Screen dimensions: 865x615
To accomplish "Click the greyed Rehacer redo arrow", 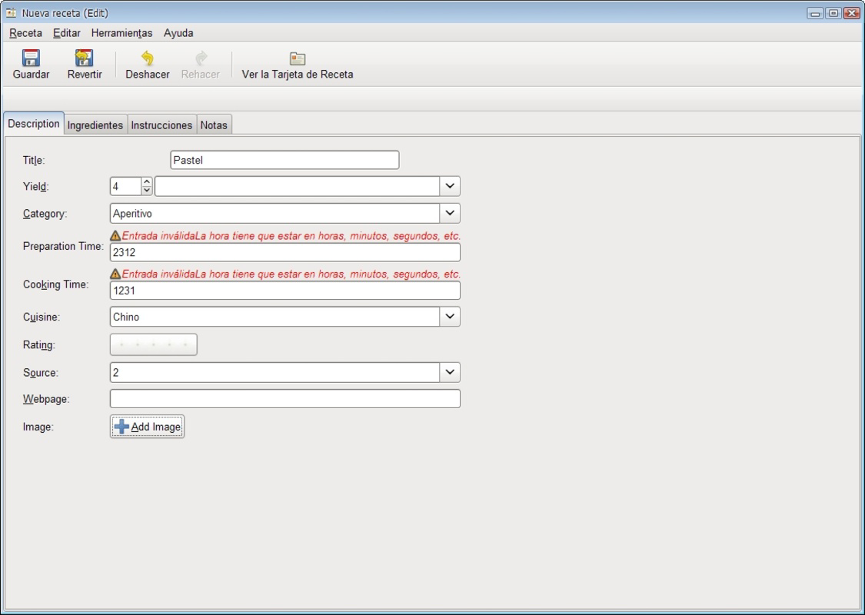I will [x=201, y=58].
